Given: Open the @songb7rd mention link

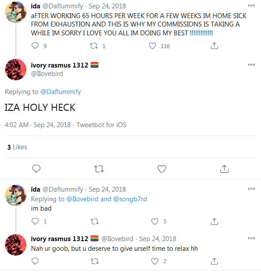Looking at the screenshot, I should pyautogui.click(x=130, y=199).
